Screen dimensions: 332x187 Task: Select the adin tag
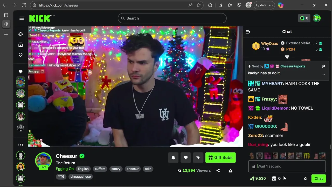click(x=148, y=169)
